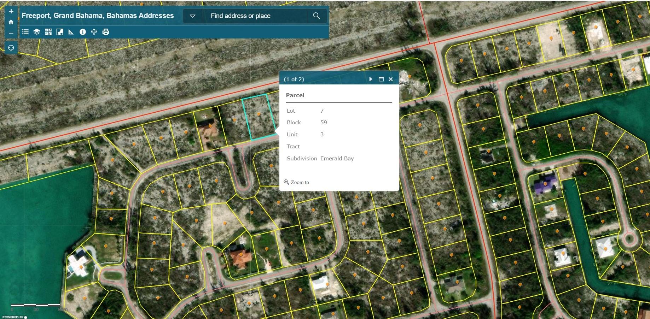This screenshot has height=319, width=650.
Task: Open the Overview Map tool
Action: pos(60,32)
